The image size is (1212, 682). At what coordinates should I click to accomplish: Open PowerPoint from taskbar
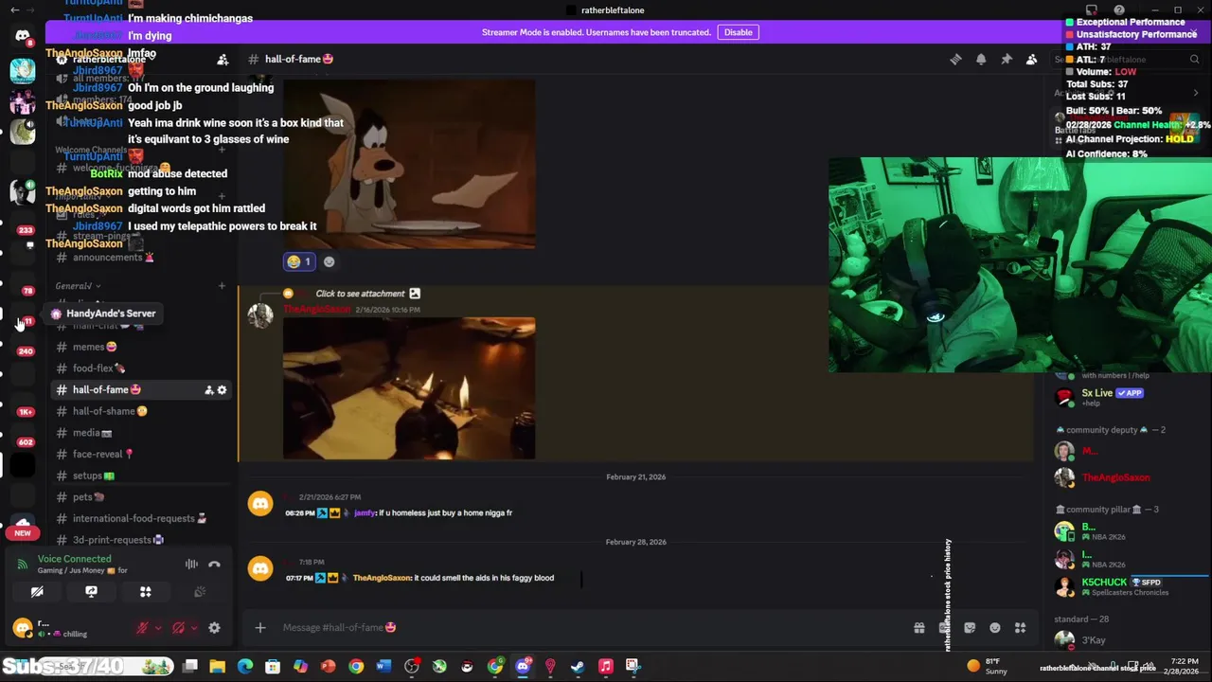(328, 666)
